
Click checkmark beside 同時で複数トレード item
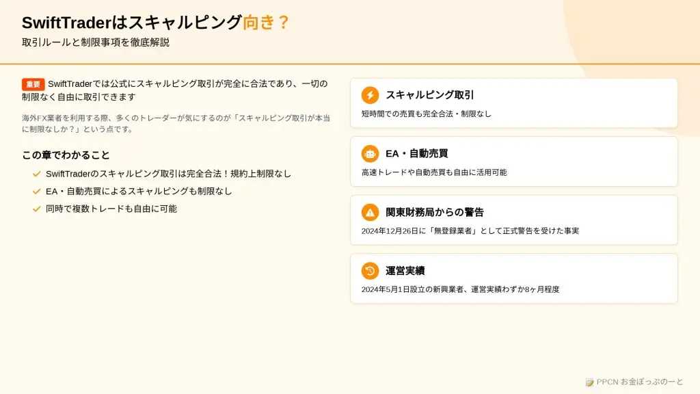37,209
